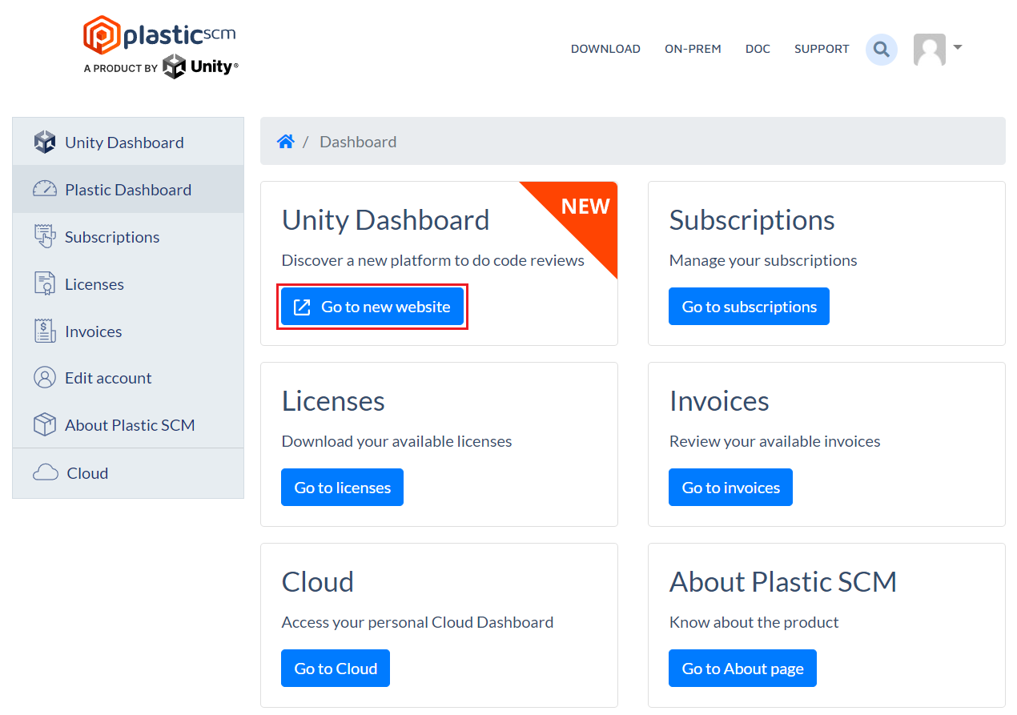Click the Edit account person icon
This screenshot has width=1017, height=715.
[45, 378]
